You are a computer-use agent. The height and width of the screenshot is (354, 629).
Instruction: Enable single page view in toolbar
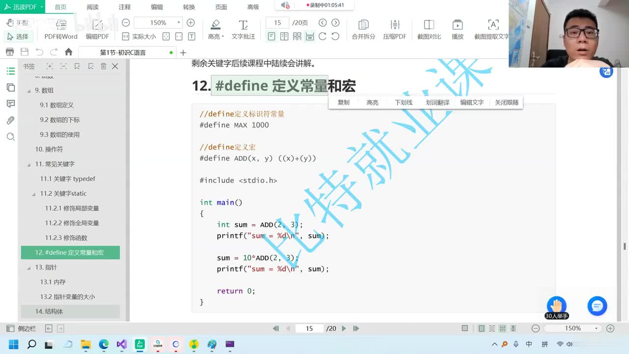pos(272,36)
